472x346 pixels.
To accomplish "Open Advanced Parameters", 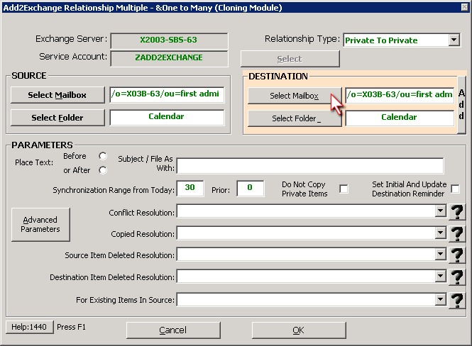I will [40, 225].
